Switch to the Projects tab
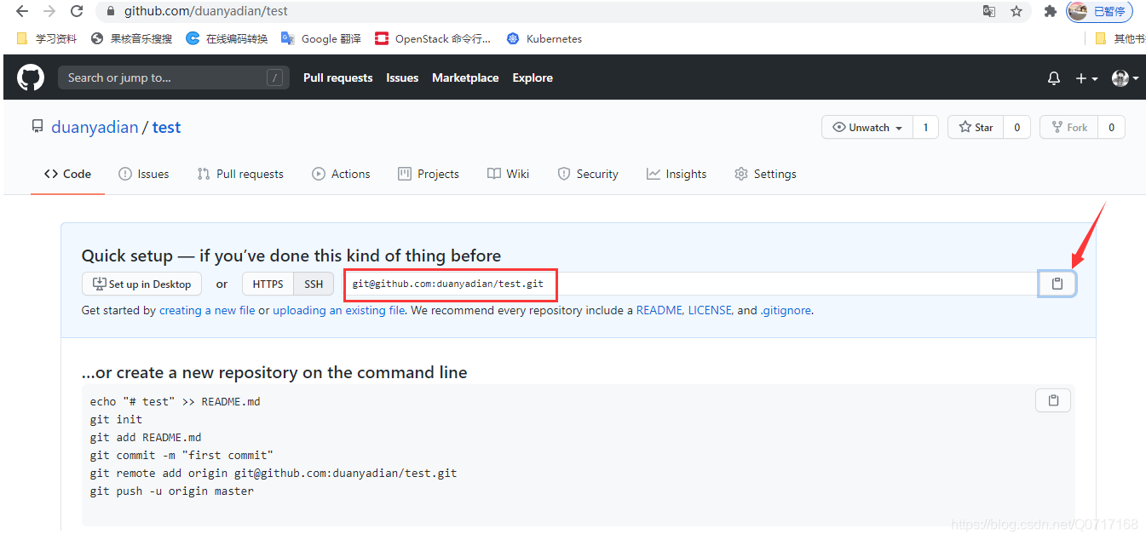1146x540 pixels. pyautogui.click(x=429, y=174)
